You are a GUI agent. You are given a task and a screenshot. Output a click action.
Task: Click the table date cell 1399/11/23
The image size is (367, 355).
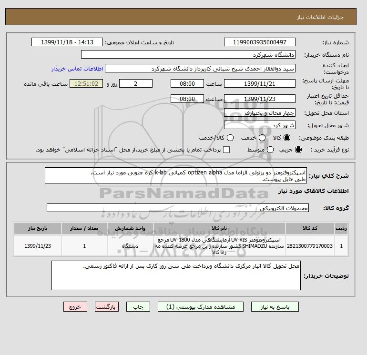[38, 246]
